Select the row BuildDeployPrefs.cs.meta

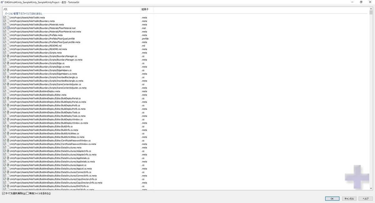point(78,109)
